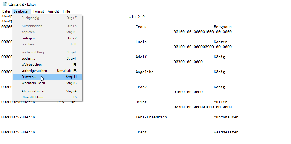Choose Wechseln Sie zu... option

point(34,83)
